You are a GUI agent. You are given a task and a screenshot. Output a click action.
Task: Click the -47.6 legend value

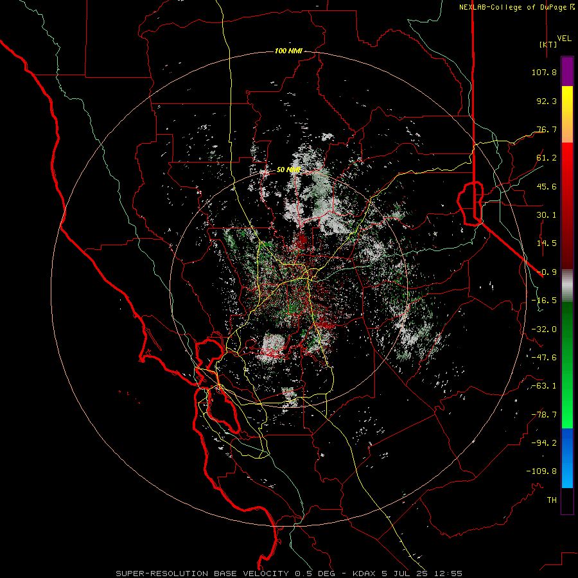(544, 358)
